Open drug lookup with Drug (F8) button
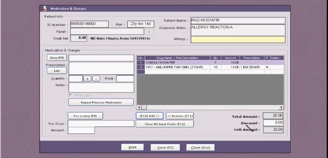The height and width of the screenshot is (158, 328). [x=57, y=58]
